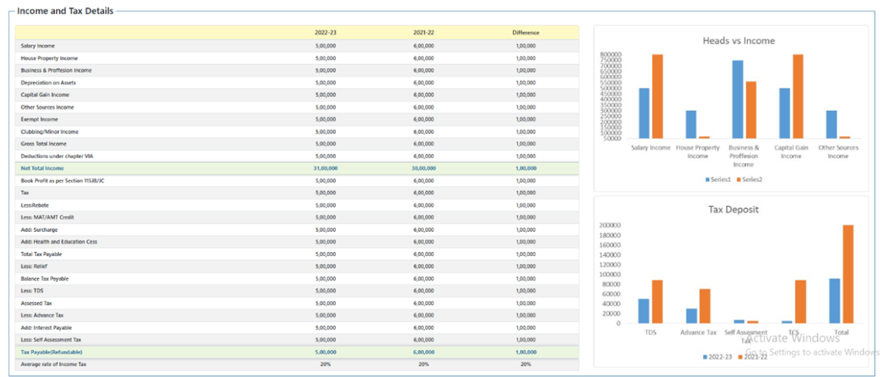Click the 2021-22 table column header

[423, 33]
